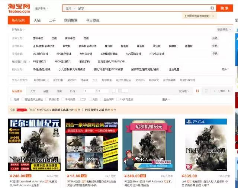Sort results by 销量
The width and height of the screenshot is (238, 188).
coord(46,91)
